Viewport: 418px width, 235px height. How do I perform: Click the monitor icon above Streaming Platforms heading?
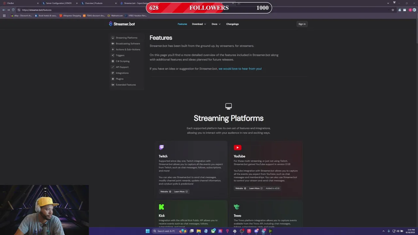point(229,106)
